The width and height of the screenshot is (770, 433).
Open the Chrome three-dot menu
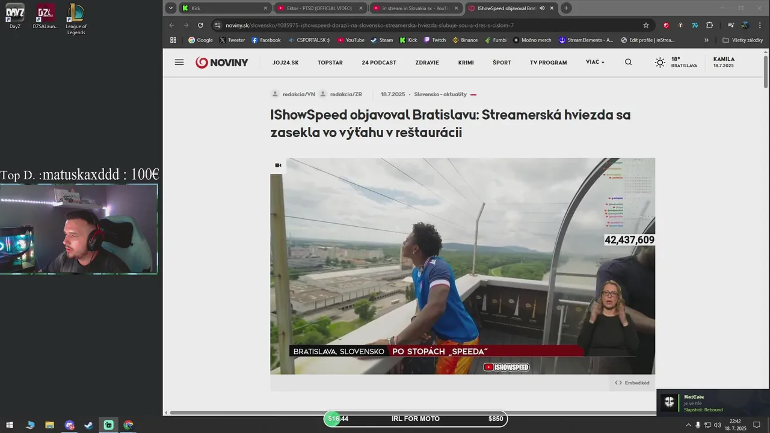(x=760, y=25)
